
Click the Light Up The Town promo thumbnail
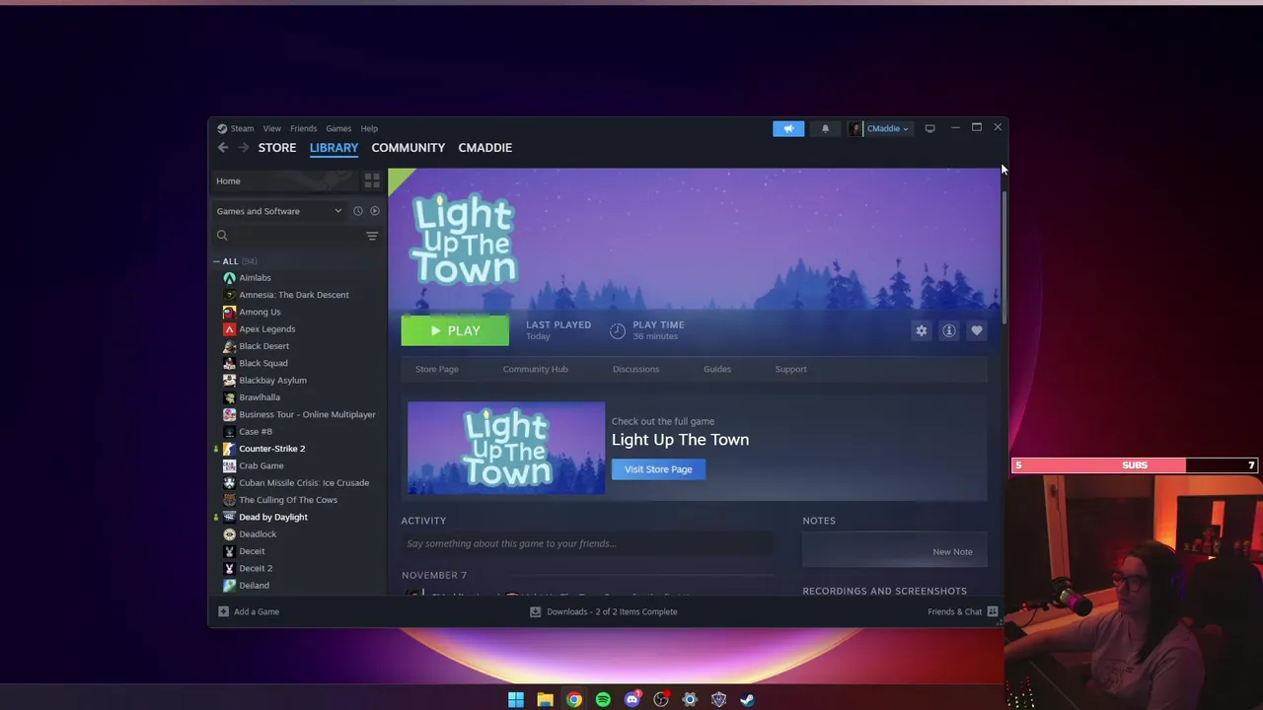[506, 448]
